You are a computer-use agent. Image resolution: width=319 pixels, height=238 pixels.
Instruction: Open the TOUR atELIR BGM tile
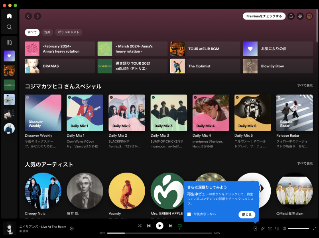pyautogui.click(x=205, y=49)
